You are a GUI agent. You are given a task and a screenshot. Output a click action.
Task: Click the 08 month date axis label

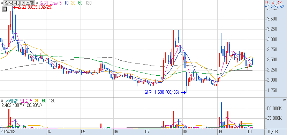click(x=185, y=132)
